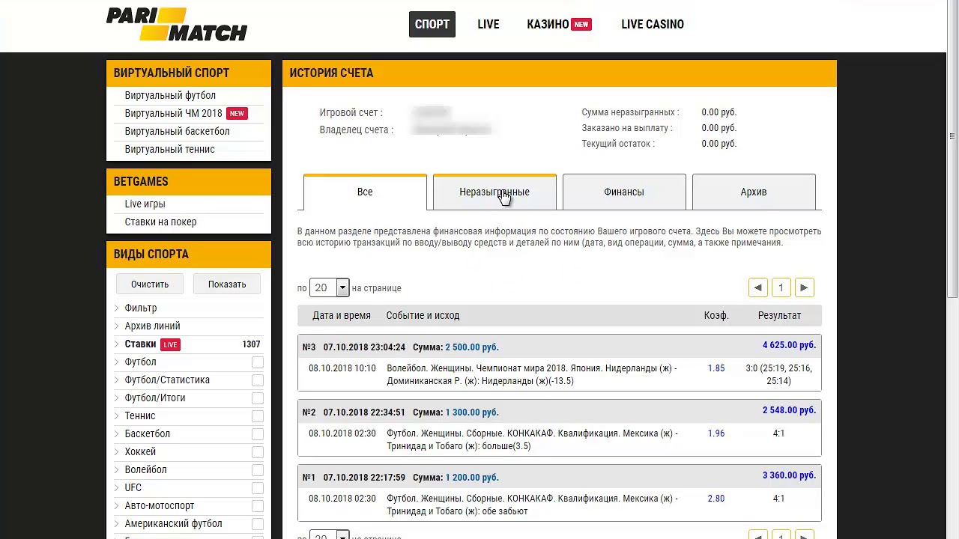Image resolution: width=959 pixels, height=539 pixels.
Task: Tick the Футбол checkbox
Action: pos(258,362)
